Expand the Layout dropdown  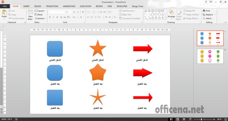(x=40, y=11)
